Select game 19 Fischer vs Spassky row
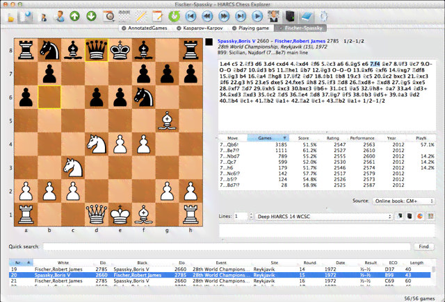Screen dimensions: 445x302 [x=220, y=269]
